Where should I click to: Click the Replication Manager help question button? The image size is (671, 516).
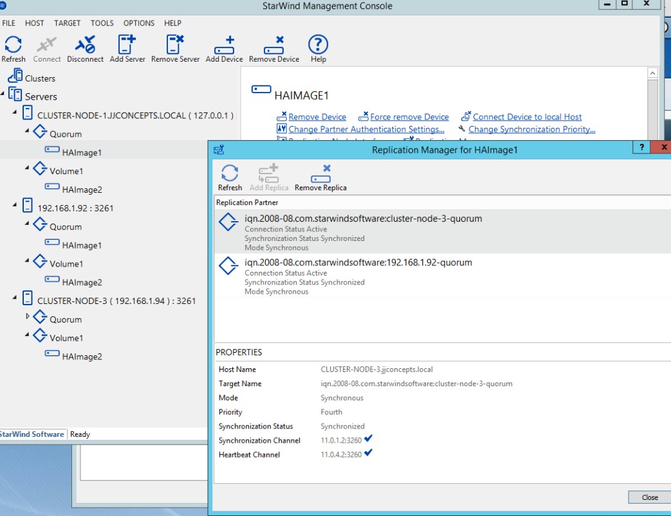pyautogui.click(x=641, y=147)
